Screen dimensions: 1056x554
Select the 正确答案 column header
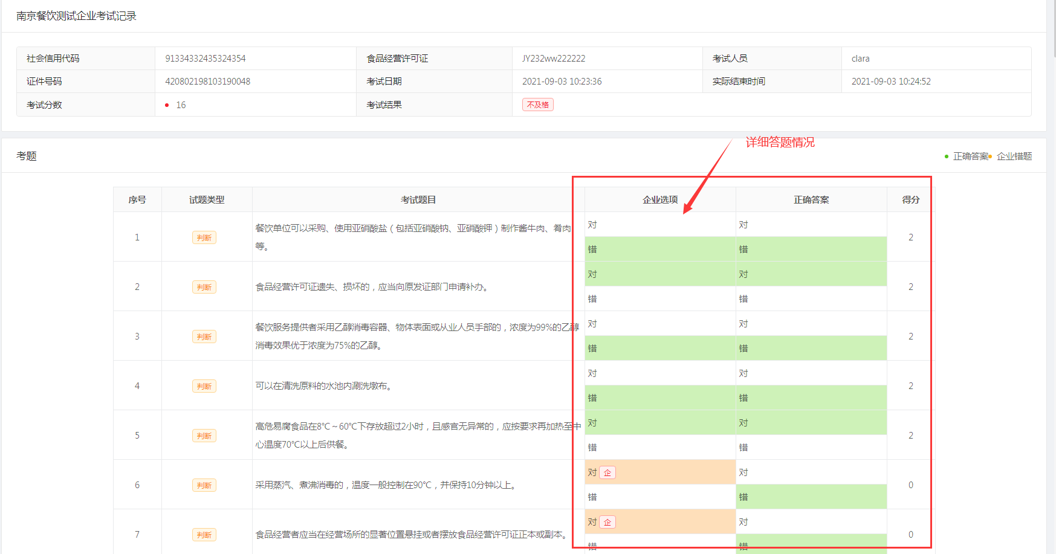811,199
